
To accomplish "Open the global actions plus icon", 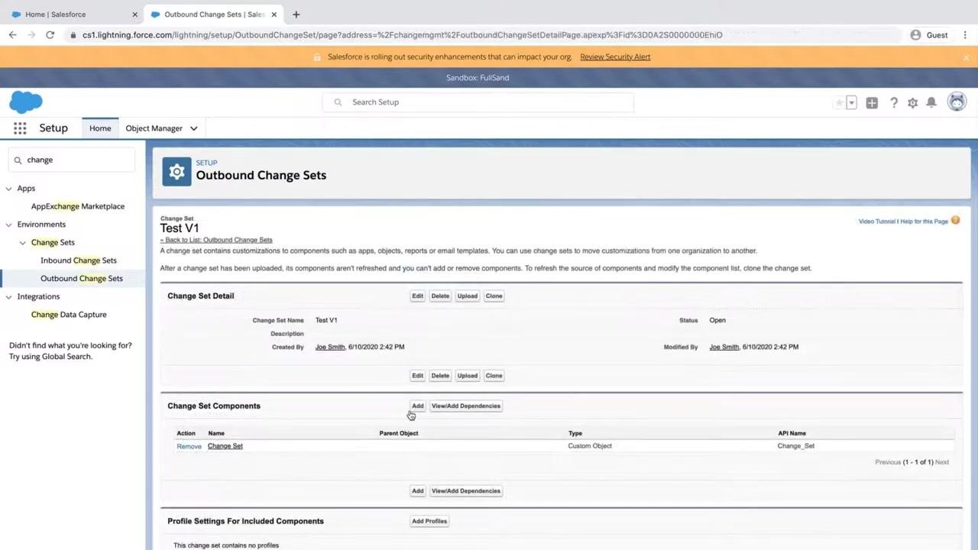I will [872, 102].
